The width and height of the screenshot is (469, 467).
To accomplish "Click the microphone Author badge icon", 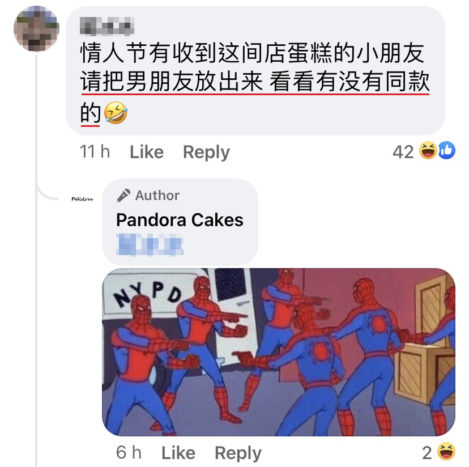I will [123, 196].
